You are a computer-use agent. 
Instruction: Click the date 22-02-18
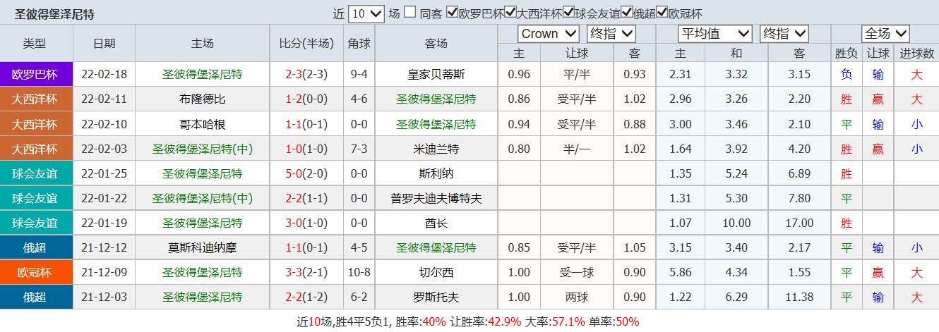[x=104, y=75]
